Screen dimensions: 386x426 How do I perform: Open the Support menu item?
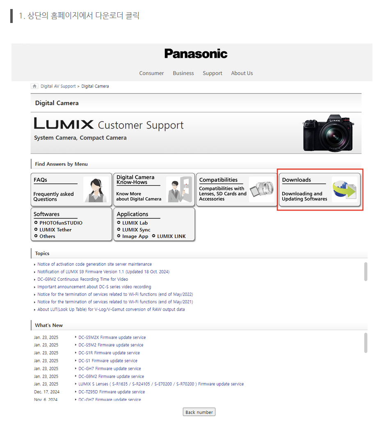pyautogui.click(x=212, y=73)
